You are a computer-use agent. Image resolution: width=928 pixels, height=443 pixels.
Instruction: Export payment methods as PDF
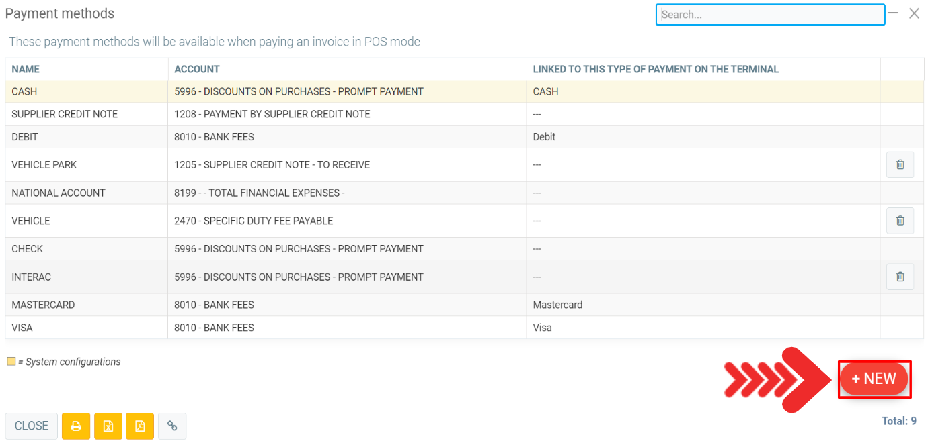tap(140, 426)
